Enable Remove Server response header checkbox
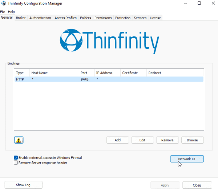Viewport: 218px width, 192px height. (16, 162)
